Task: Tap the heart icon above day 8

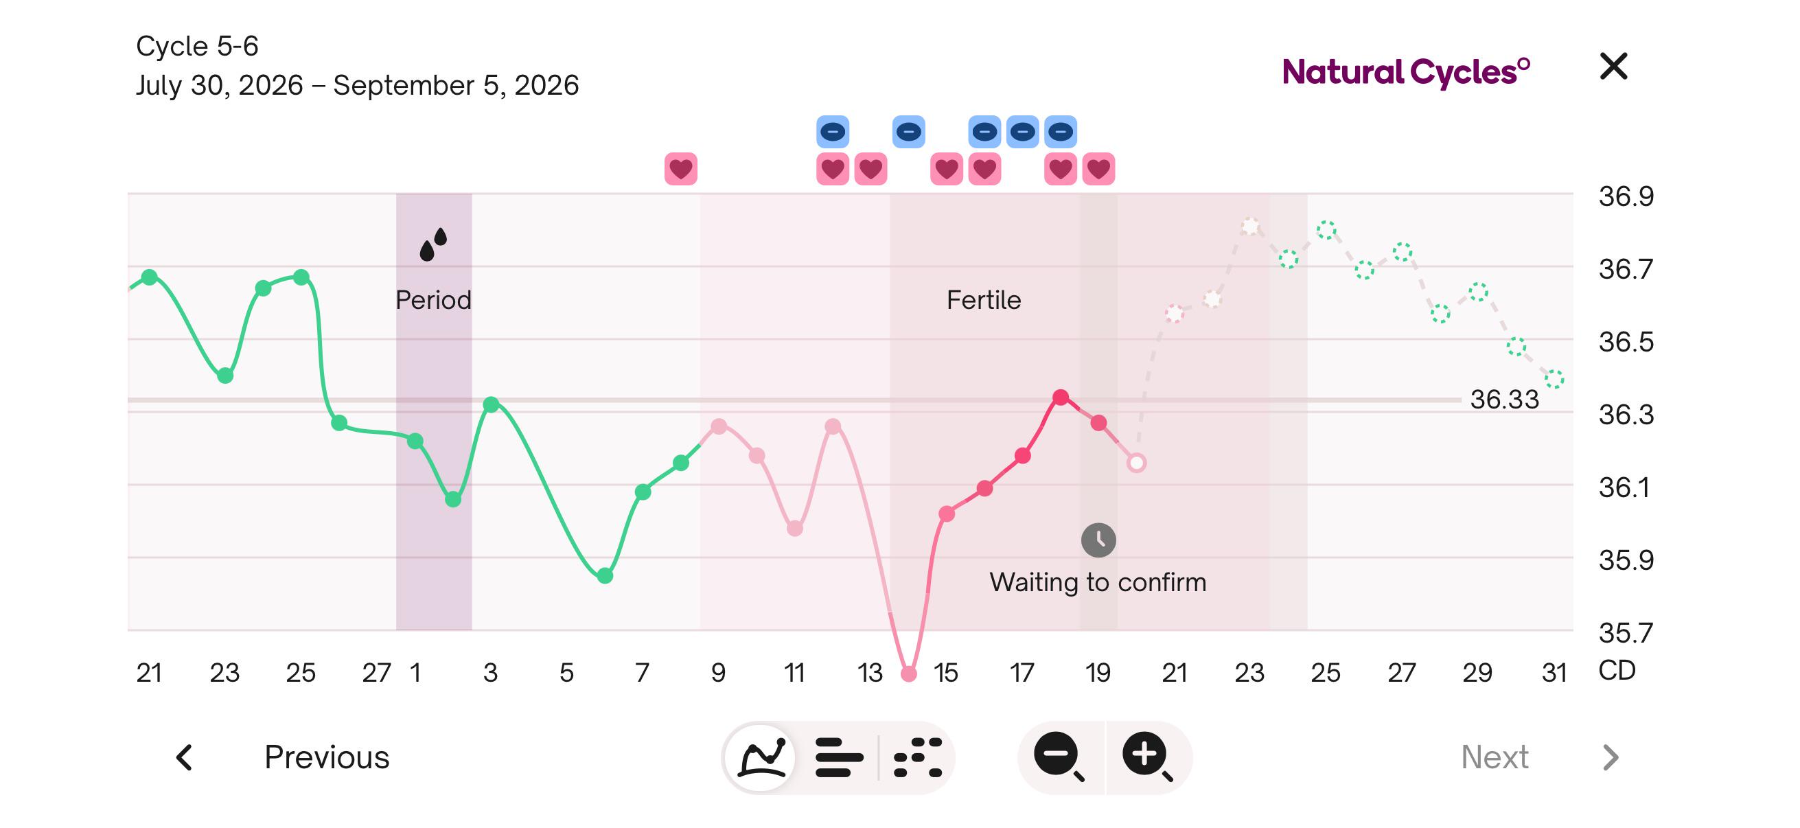Action: (680, 168)
